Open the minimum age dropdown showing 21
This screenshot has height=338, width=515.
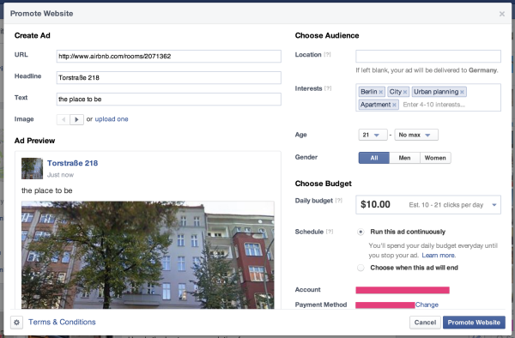point(373,135)
